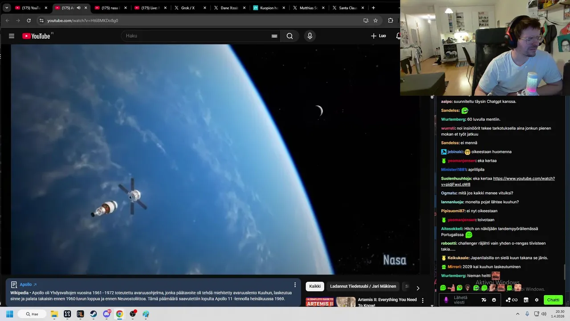Open the site information icon by the URL
The width and height of the screenshot is (570, 321).
(41, 21)
